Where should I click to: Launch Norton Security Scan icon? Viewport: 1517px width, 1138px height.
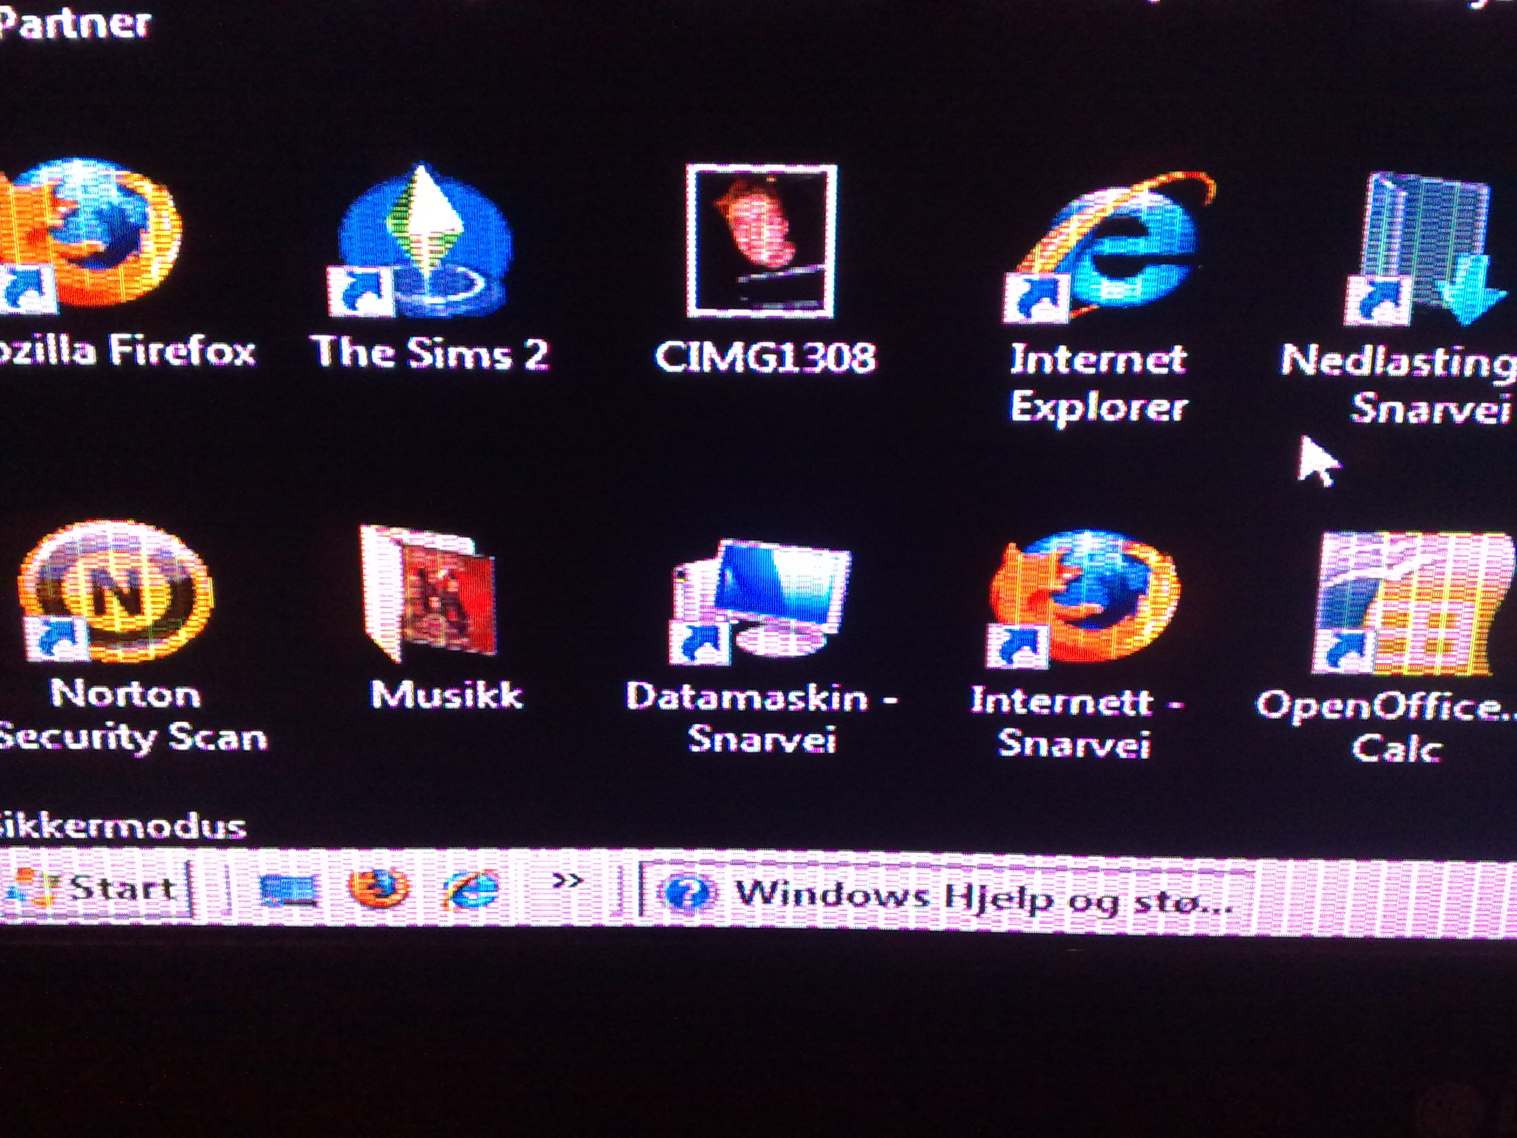point(115,591)
